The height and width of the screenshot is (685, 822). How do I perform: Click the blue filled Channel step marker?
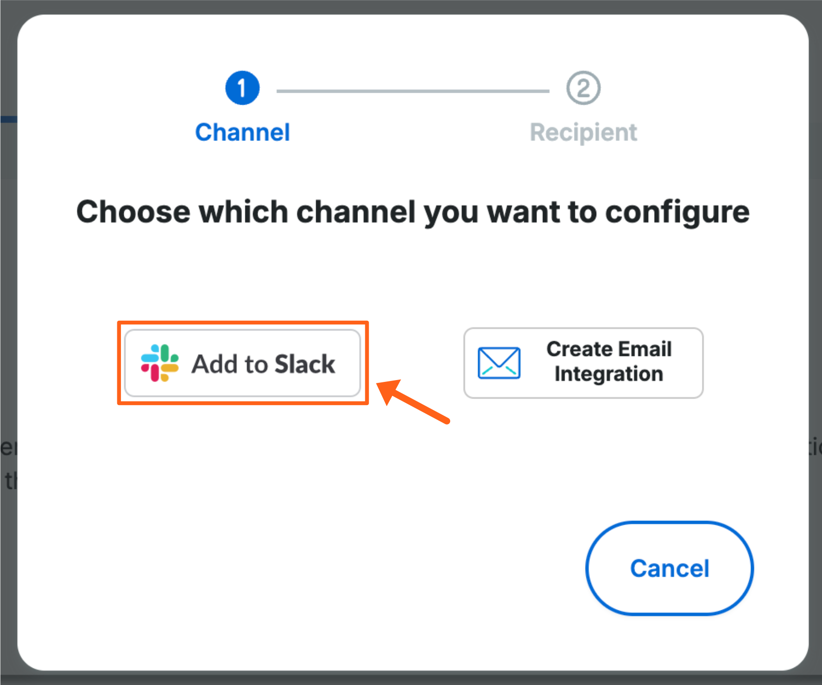click(242, 88)
